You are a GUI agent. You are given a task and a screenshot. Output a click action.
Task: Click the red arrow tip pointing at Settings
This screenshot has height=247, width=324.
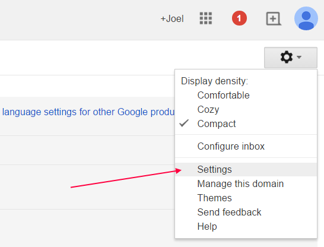point(179,171)
